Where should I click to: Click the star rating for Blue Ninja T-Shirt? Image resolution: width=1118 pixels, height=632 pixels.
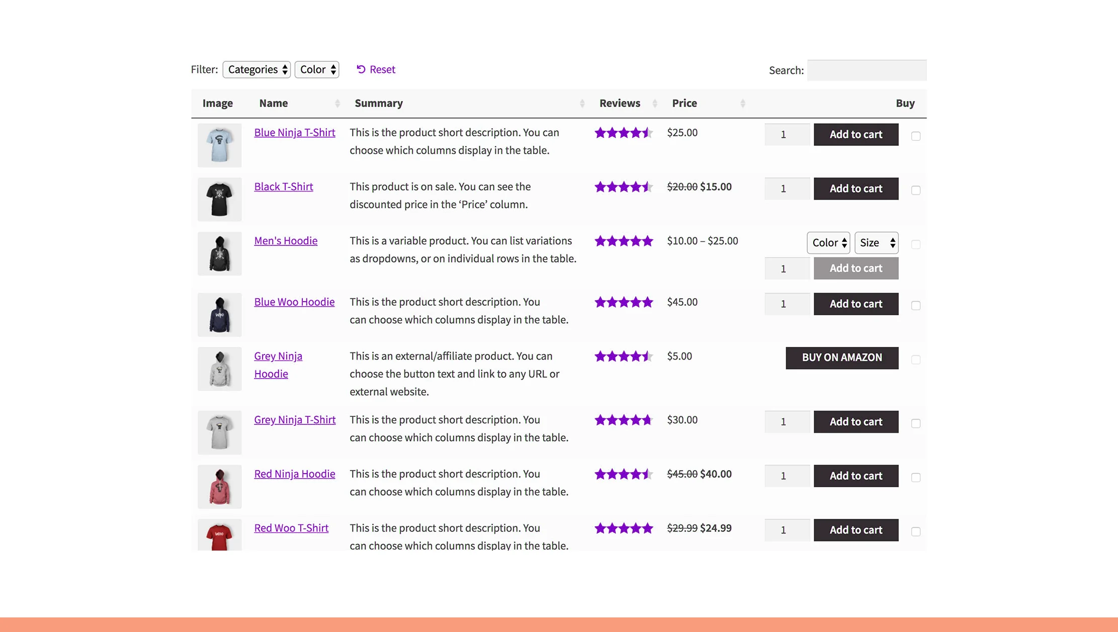[624, 133]
